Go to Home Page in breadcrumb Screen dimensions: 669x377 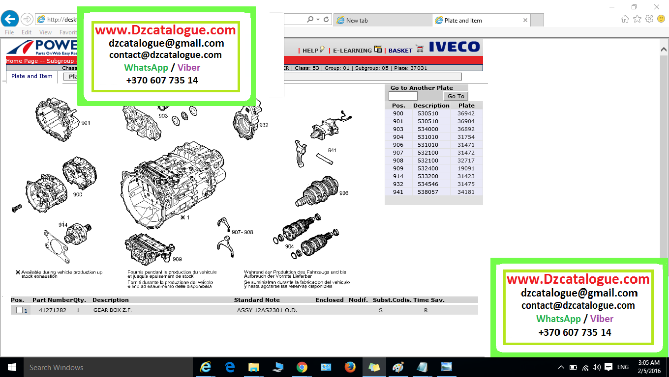tap(22, 61)
